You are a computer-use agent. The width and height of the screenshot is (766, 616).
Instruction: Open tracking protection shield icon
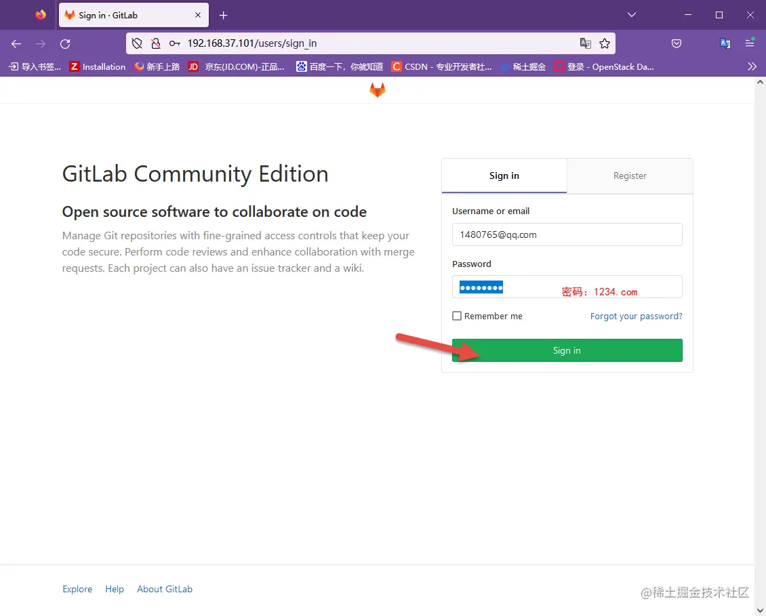point(137,43)
